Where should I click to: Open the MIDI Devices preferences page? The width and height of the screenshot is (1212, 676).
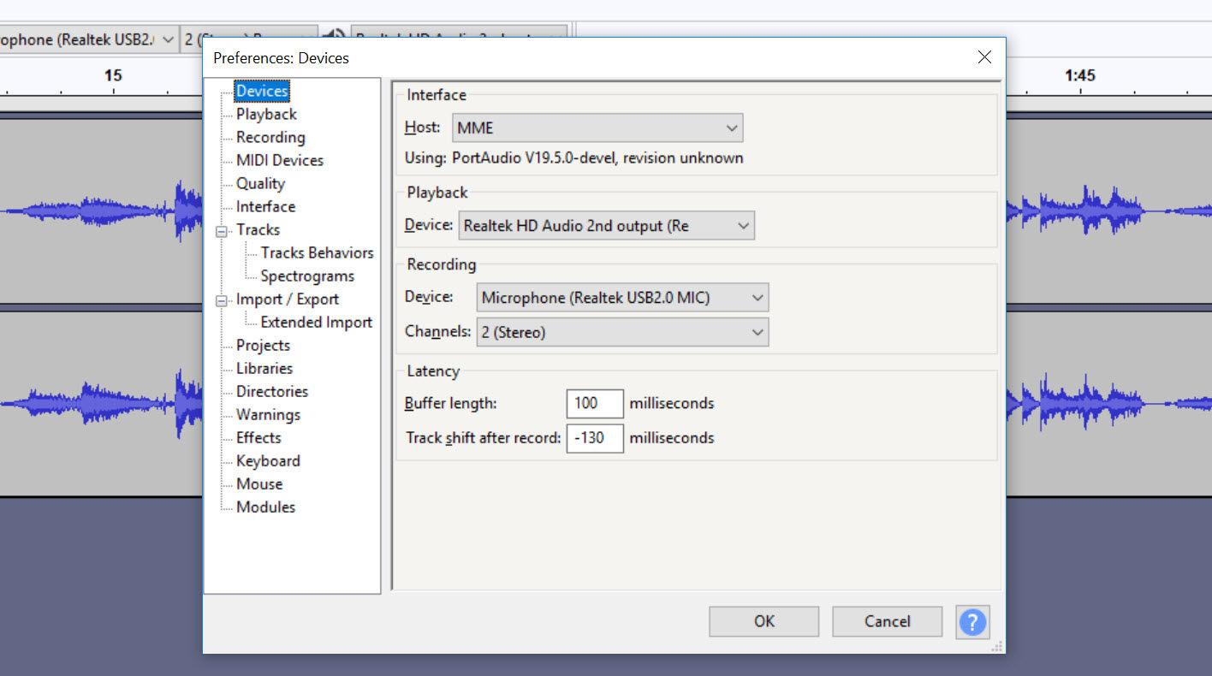pos(278,160)
